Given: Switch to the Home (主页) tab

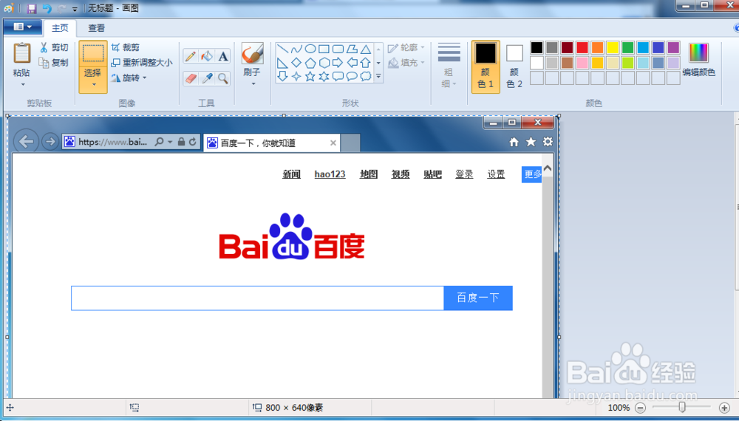Looking at the screenshot, I should (60, 28).
